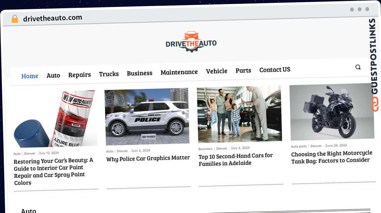Read the Restoring Your Car's Beauty article

(x=54, y=171)
